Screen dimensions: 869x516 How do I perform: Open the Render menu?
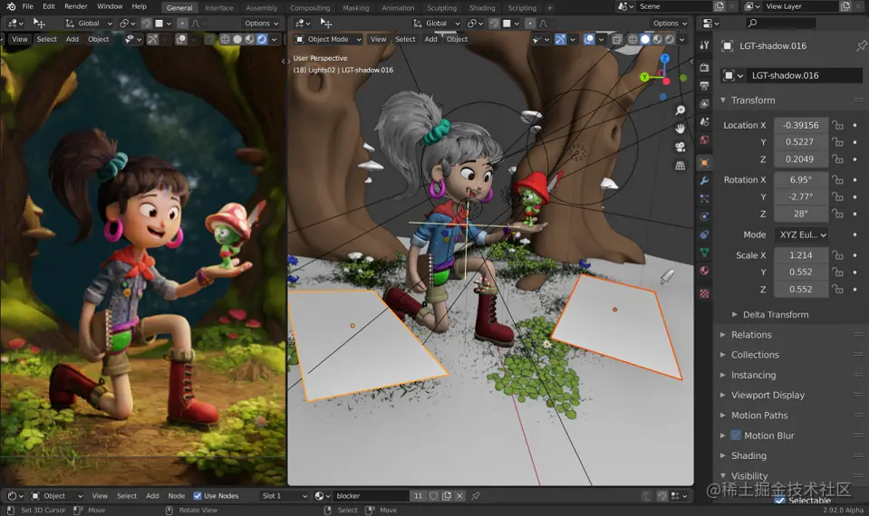76,6
